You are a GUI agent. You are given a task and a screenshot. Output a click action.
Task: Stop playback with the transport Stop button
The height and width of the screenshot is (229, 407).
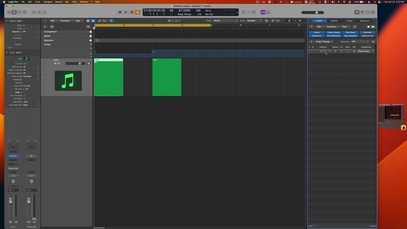pos(120,12)
